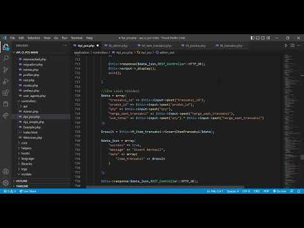
Task: Open Admin.php in the explorer
Action: [x=30, y=111]
